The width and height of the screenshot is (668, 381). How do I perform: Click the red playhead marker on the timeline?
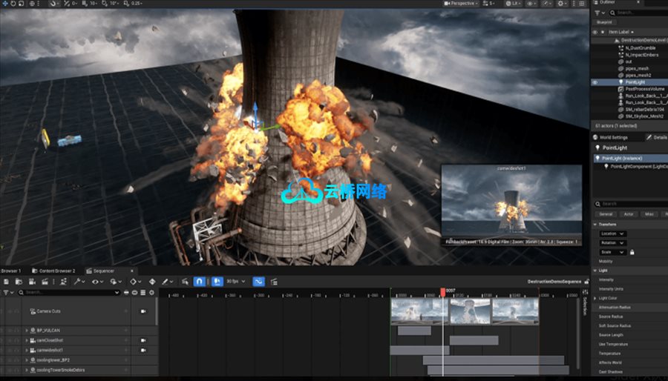[x=443, y=292]
